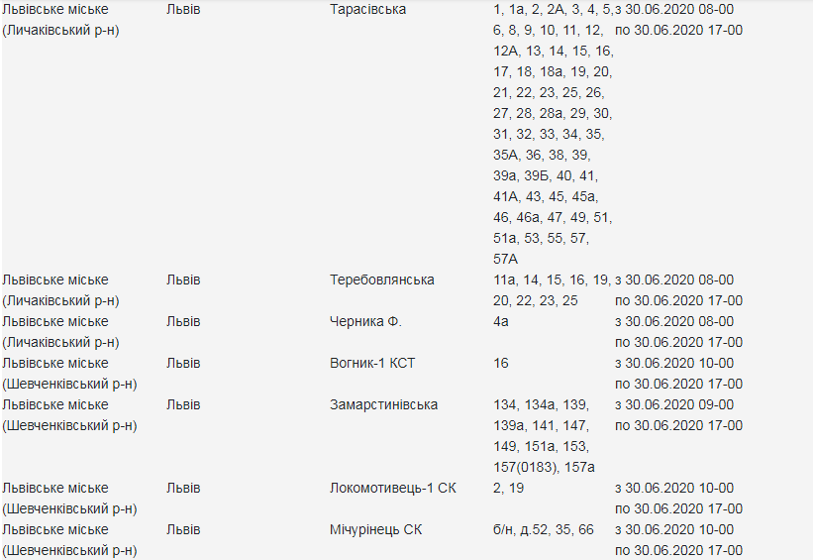Click the Тарасівська street name cell
Screen dimensions: 813x560
(367, 9)
